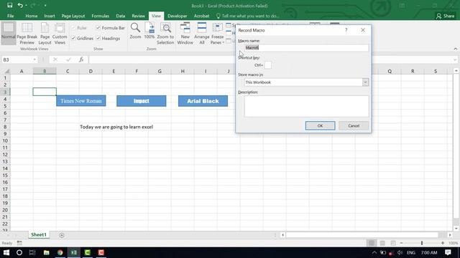Click the Macro name text field
Screen dimensions: 460x258
point(307,48)
